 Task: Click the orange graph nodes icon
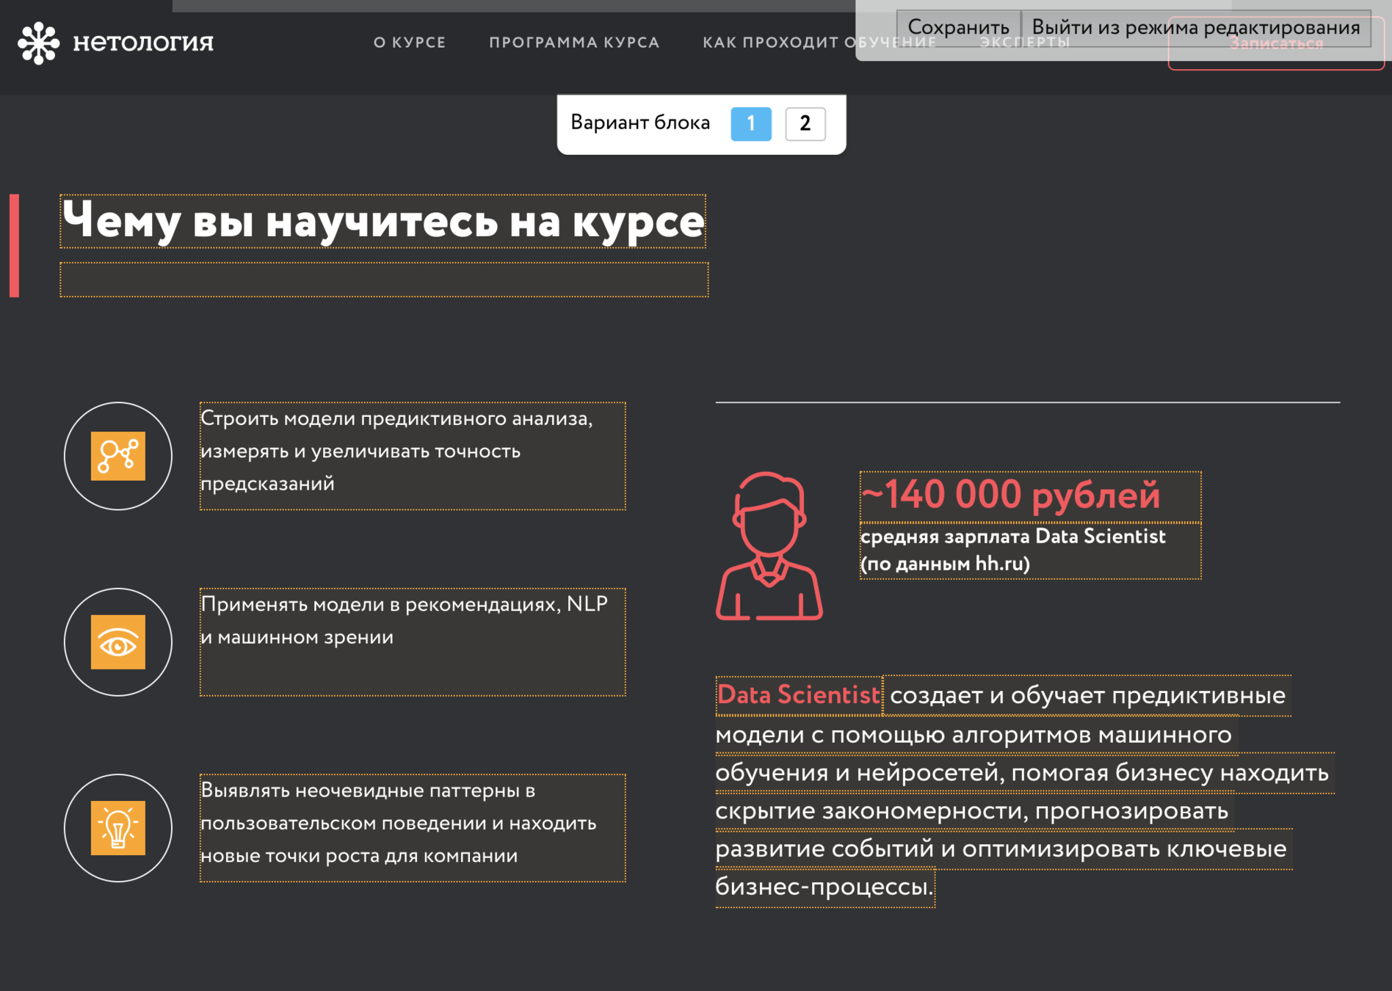tap(118, 456)
